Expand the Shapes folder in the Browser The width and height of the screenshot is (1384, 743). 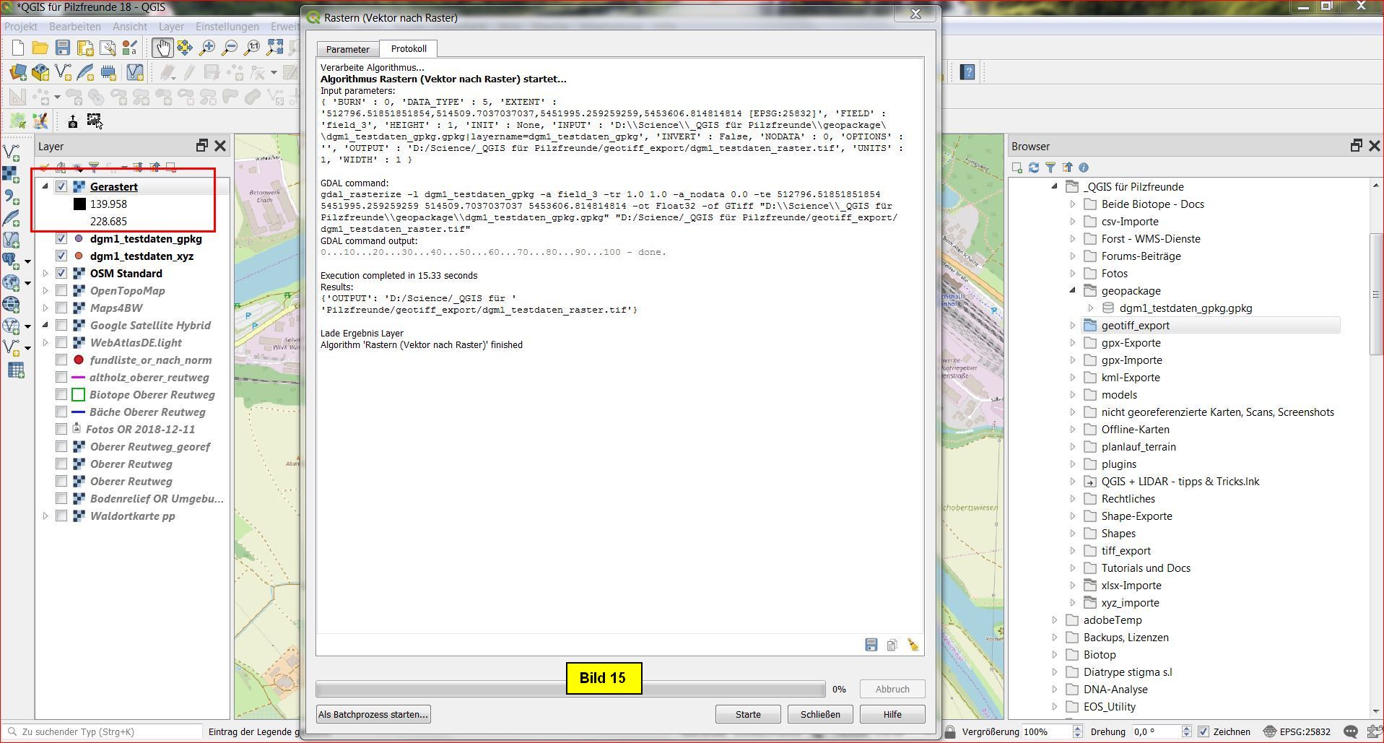pyautogui.click(x=1072, y=533)
